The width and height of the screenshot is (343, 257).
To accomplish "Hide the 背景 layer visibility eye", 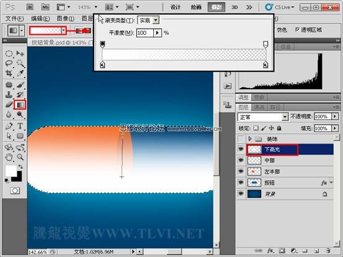I will pos(241,194).
